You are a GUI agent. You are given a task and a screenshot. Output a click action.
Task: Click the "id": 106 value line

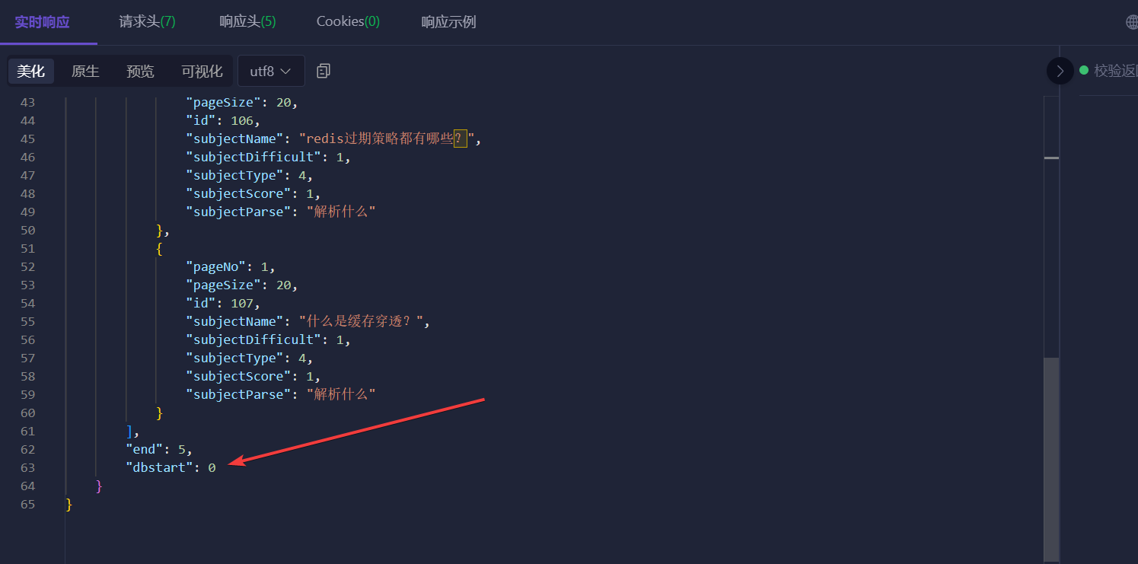tap(223, 120)
